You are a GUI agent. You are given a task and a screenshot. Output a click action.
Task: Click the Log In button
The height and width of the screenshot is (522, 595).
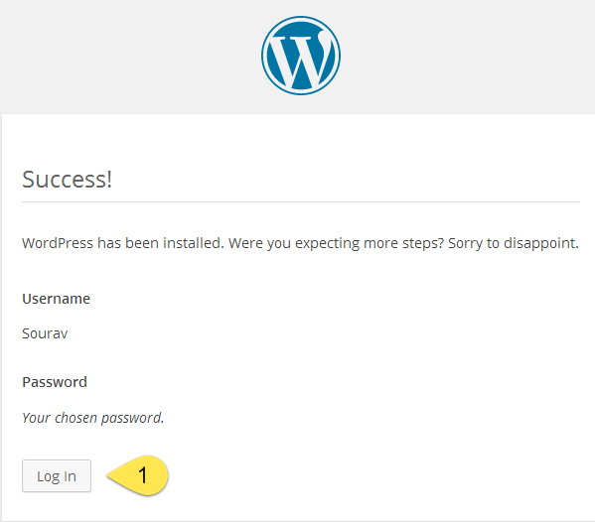[57, 475]
